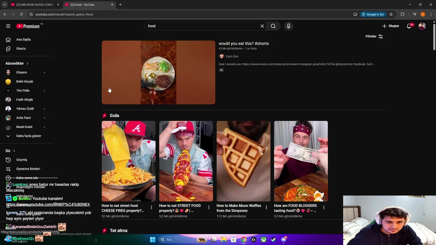The image size is (436, 245).
Task: Switch to MİCHELİN YILDIZLI SOKAK tab
Action: click(x=35, y=5)
